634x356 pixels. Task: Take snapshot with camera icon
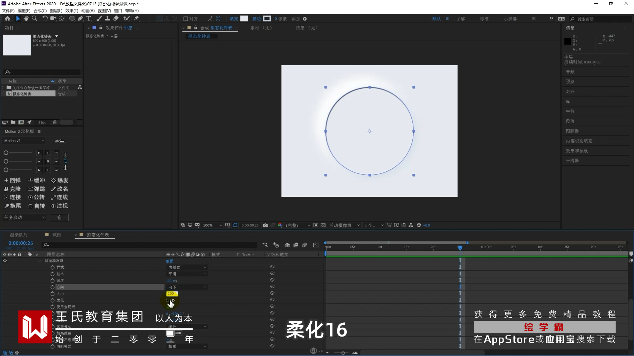click(x=265, y=225)
